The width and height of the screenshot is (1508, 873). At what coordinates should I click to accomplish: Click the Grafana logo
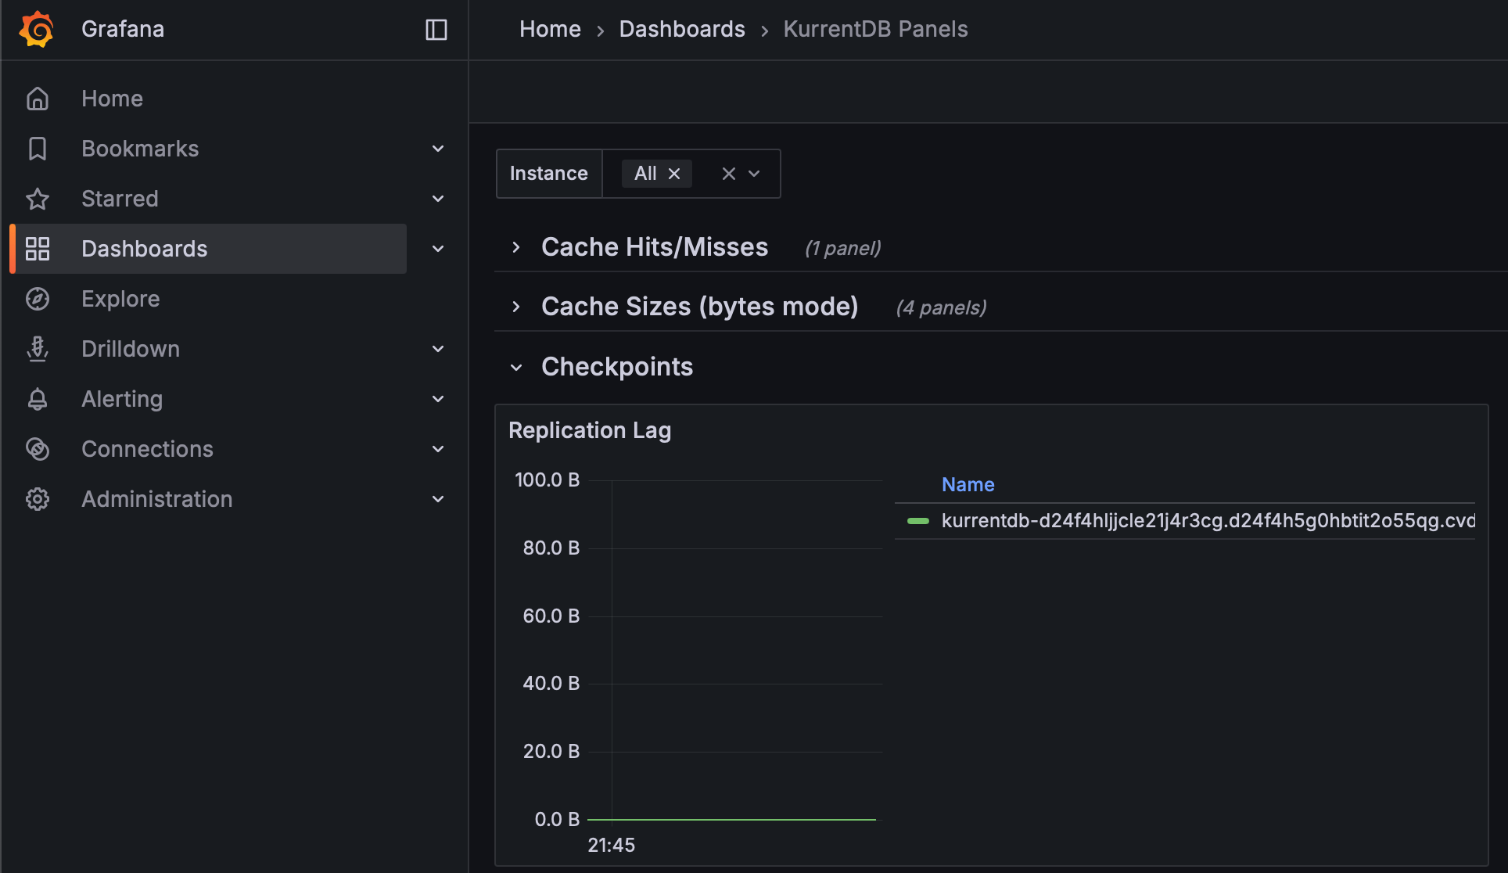(34, 29)
